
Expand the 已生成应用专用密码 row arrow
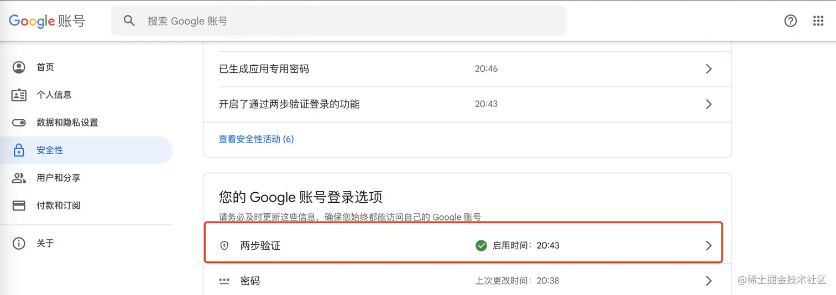coord(709,69)
